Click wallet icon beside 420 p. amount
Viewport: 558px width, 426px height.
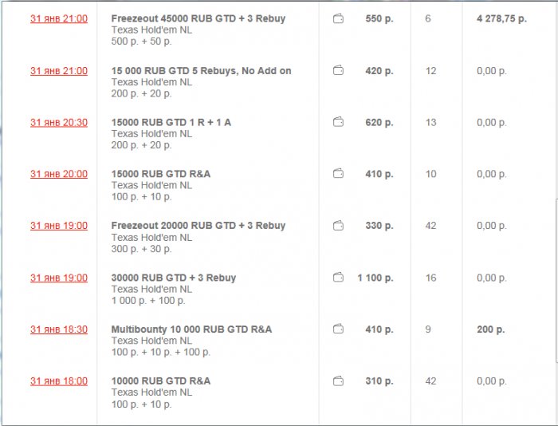coord(338,71)
